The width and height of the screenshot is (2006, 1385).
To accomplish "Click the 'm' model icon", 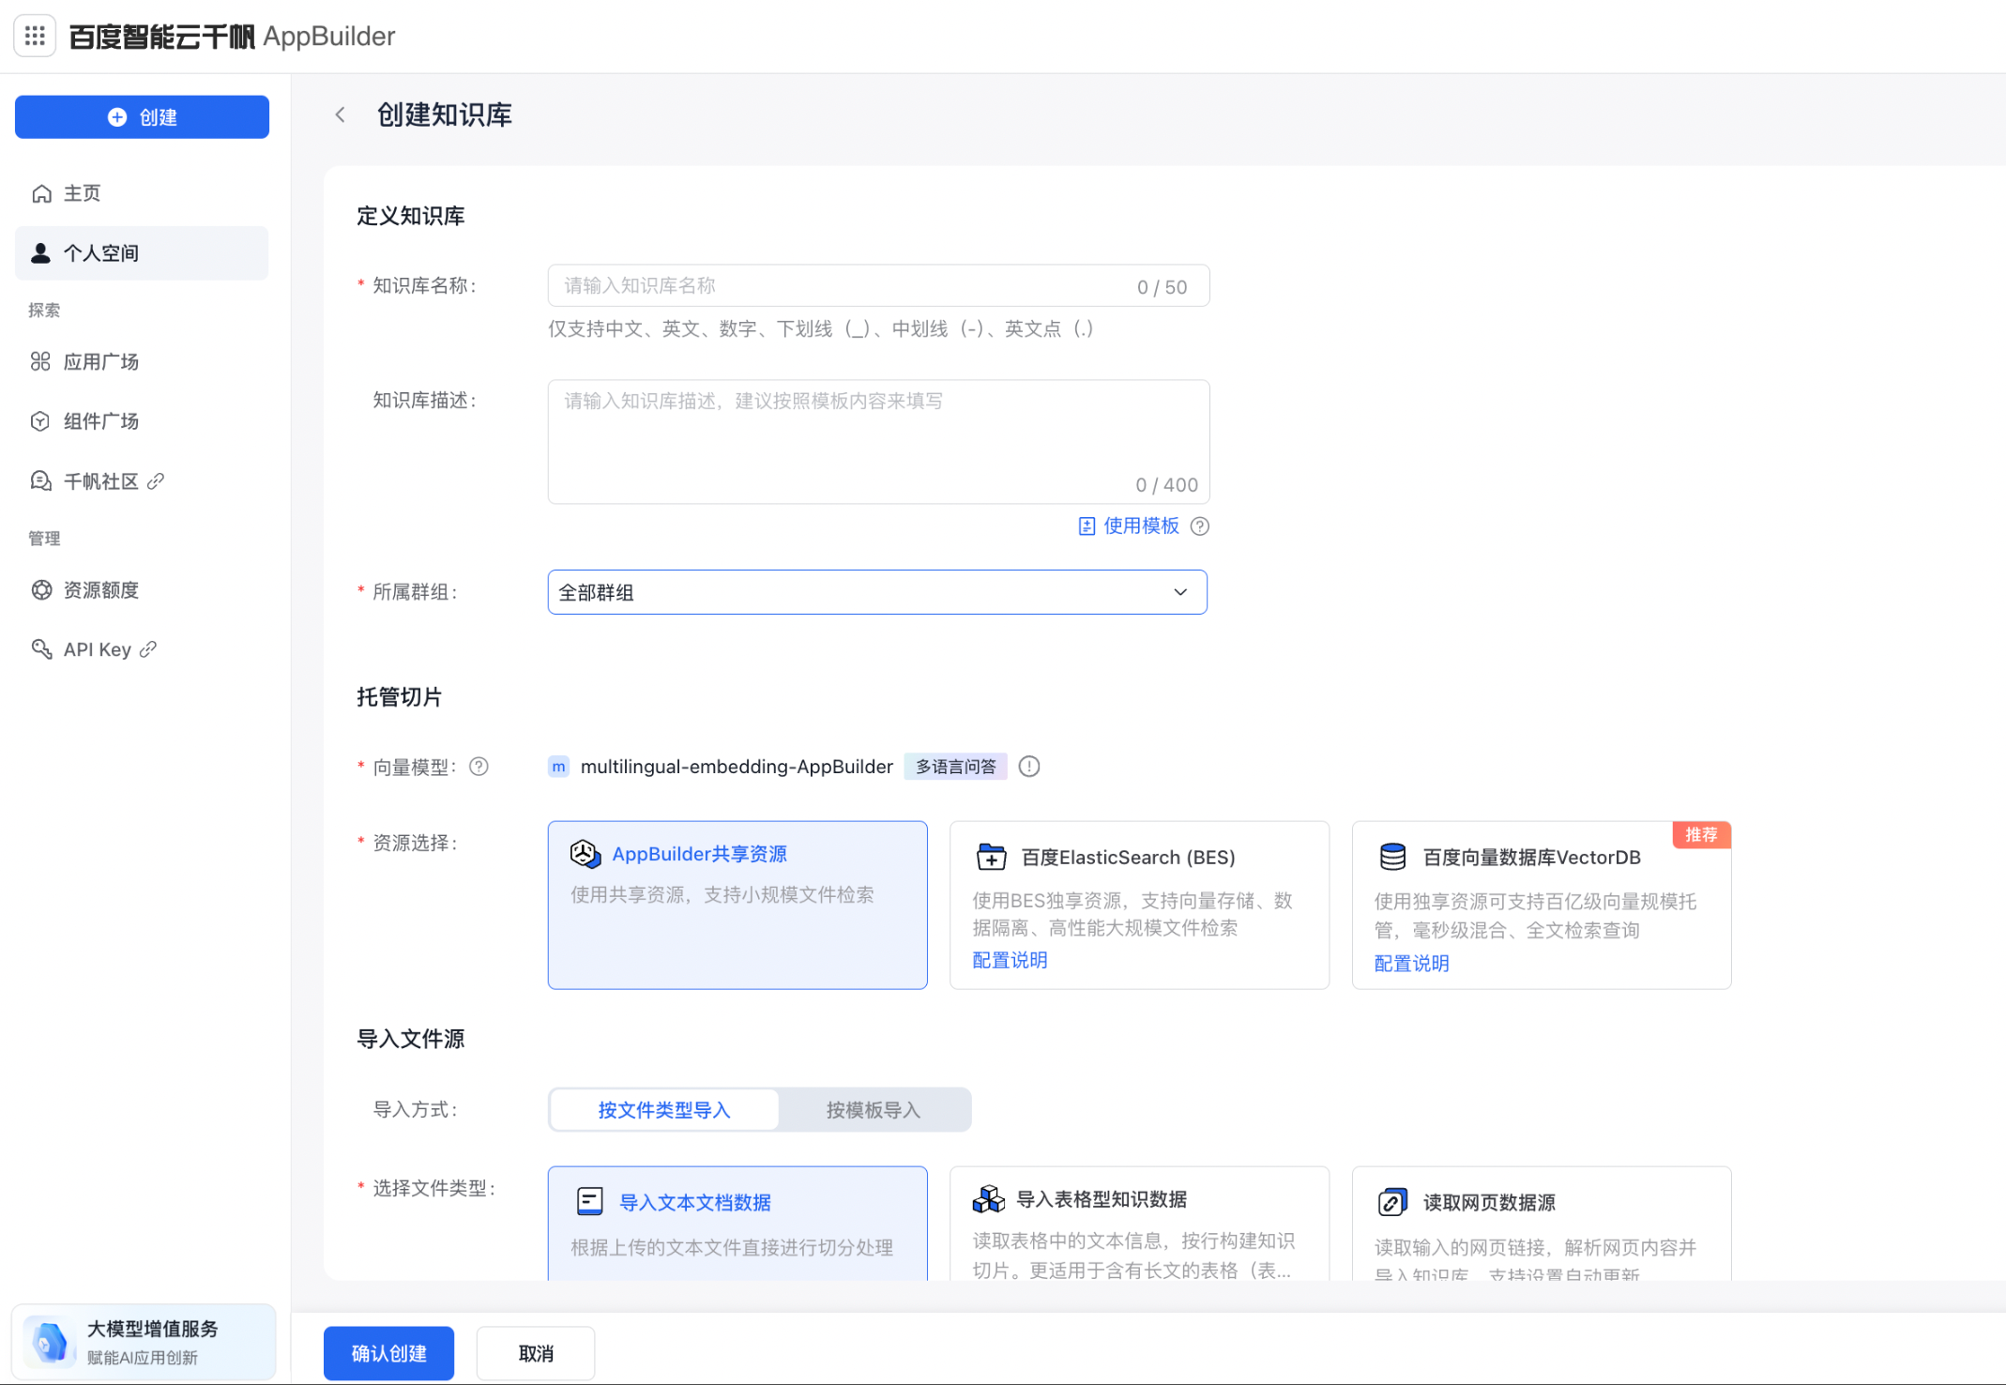I will coord(558,767).
